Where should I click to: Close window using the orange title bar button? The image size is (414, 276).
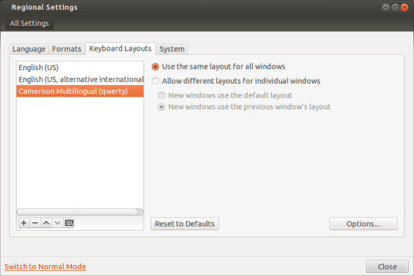point(404,7)
